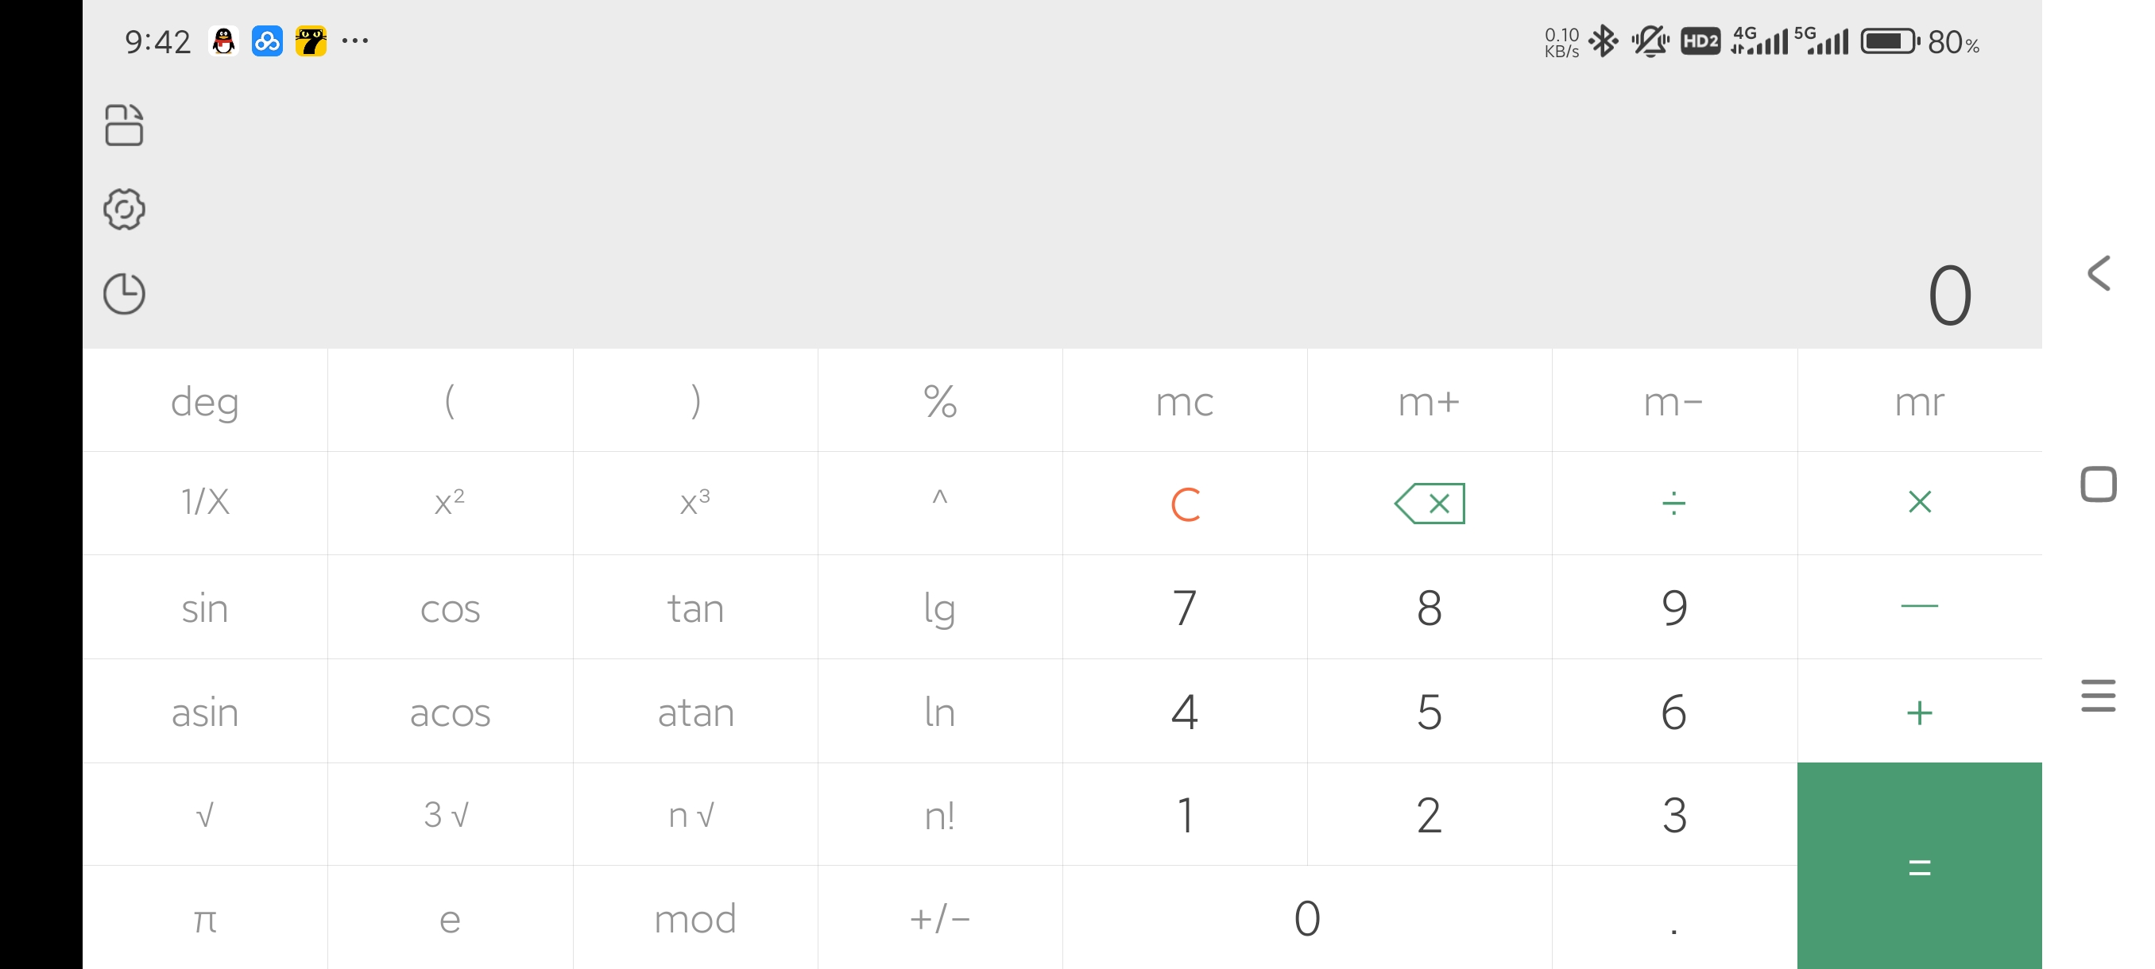2155x969 pixels.
Task: Tap the π constant key
Action: pos(205,918)
